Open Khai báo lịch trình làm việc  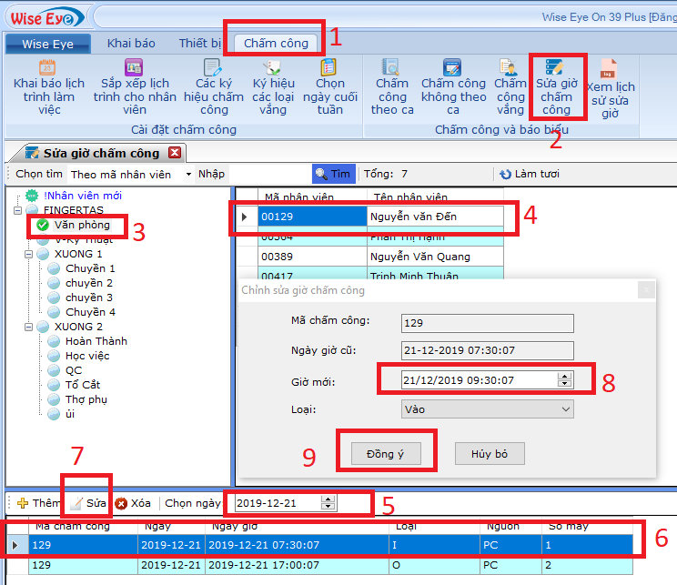tap(48, 87)
